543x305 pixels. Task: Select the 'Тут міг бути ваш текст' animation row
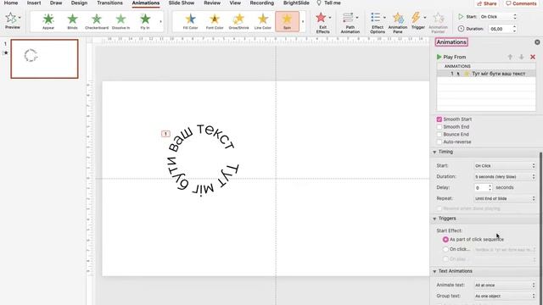click(486, 74)
